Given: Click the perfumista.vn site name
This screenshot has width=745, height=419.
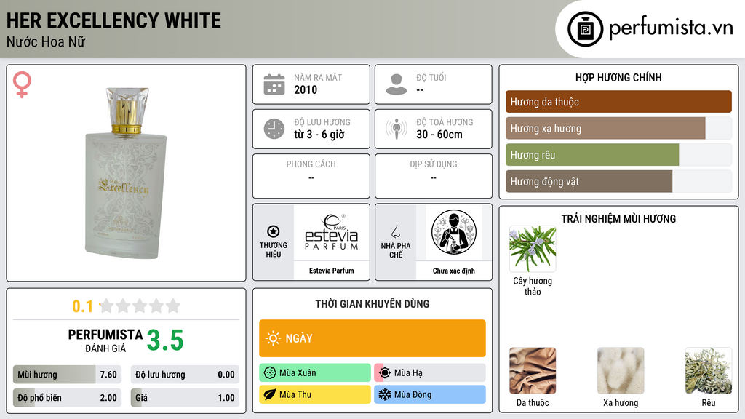Looking at the screenshot, I should tap(671, 28).
